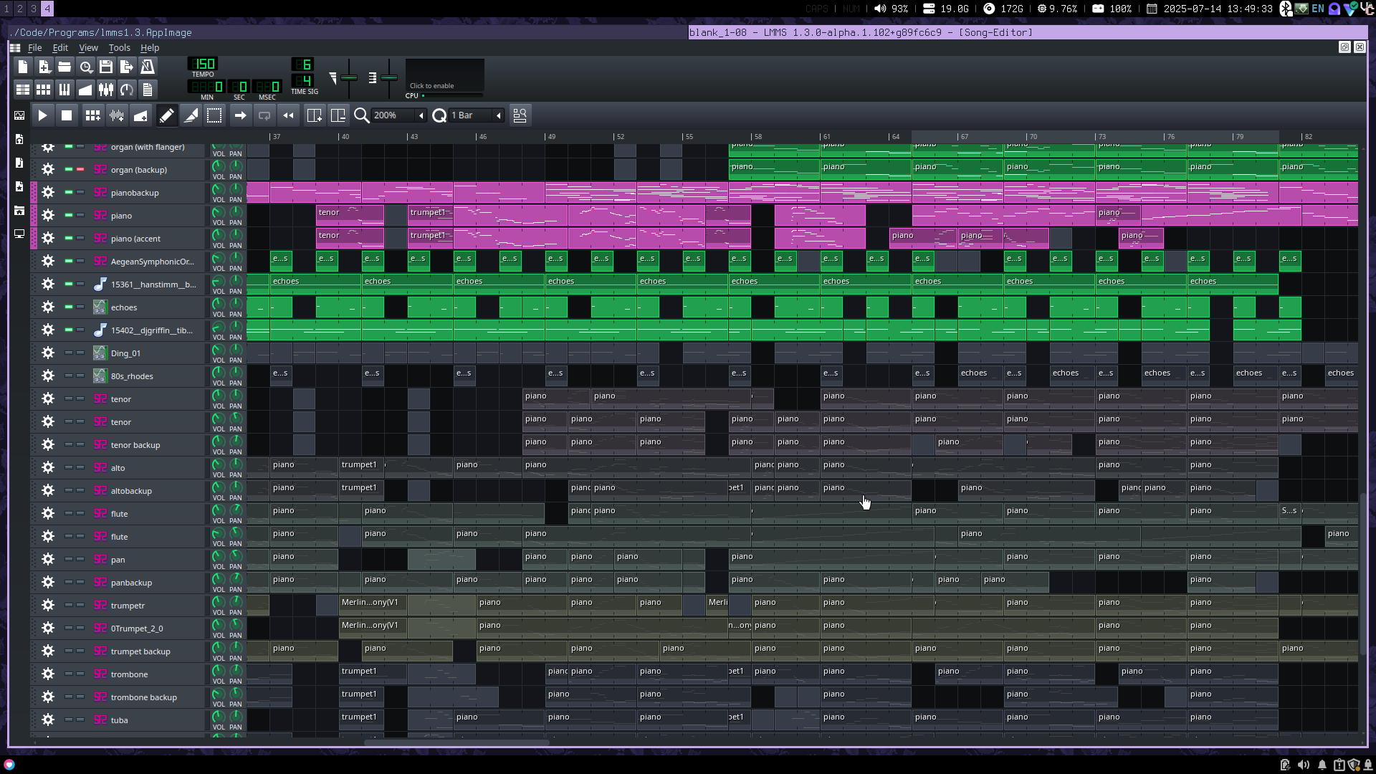
Task: Open the Piano Roll window icon
Action: [x=64, y=90]
